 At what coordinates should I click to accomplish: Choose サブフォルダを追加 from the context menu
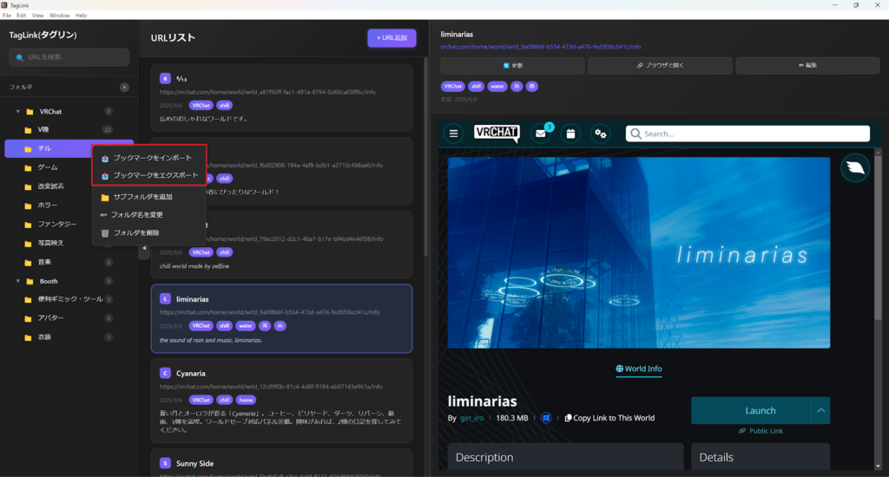coord(148,197)
